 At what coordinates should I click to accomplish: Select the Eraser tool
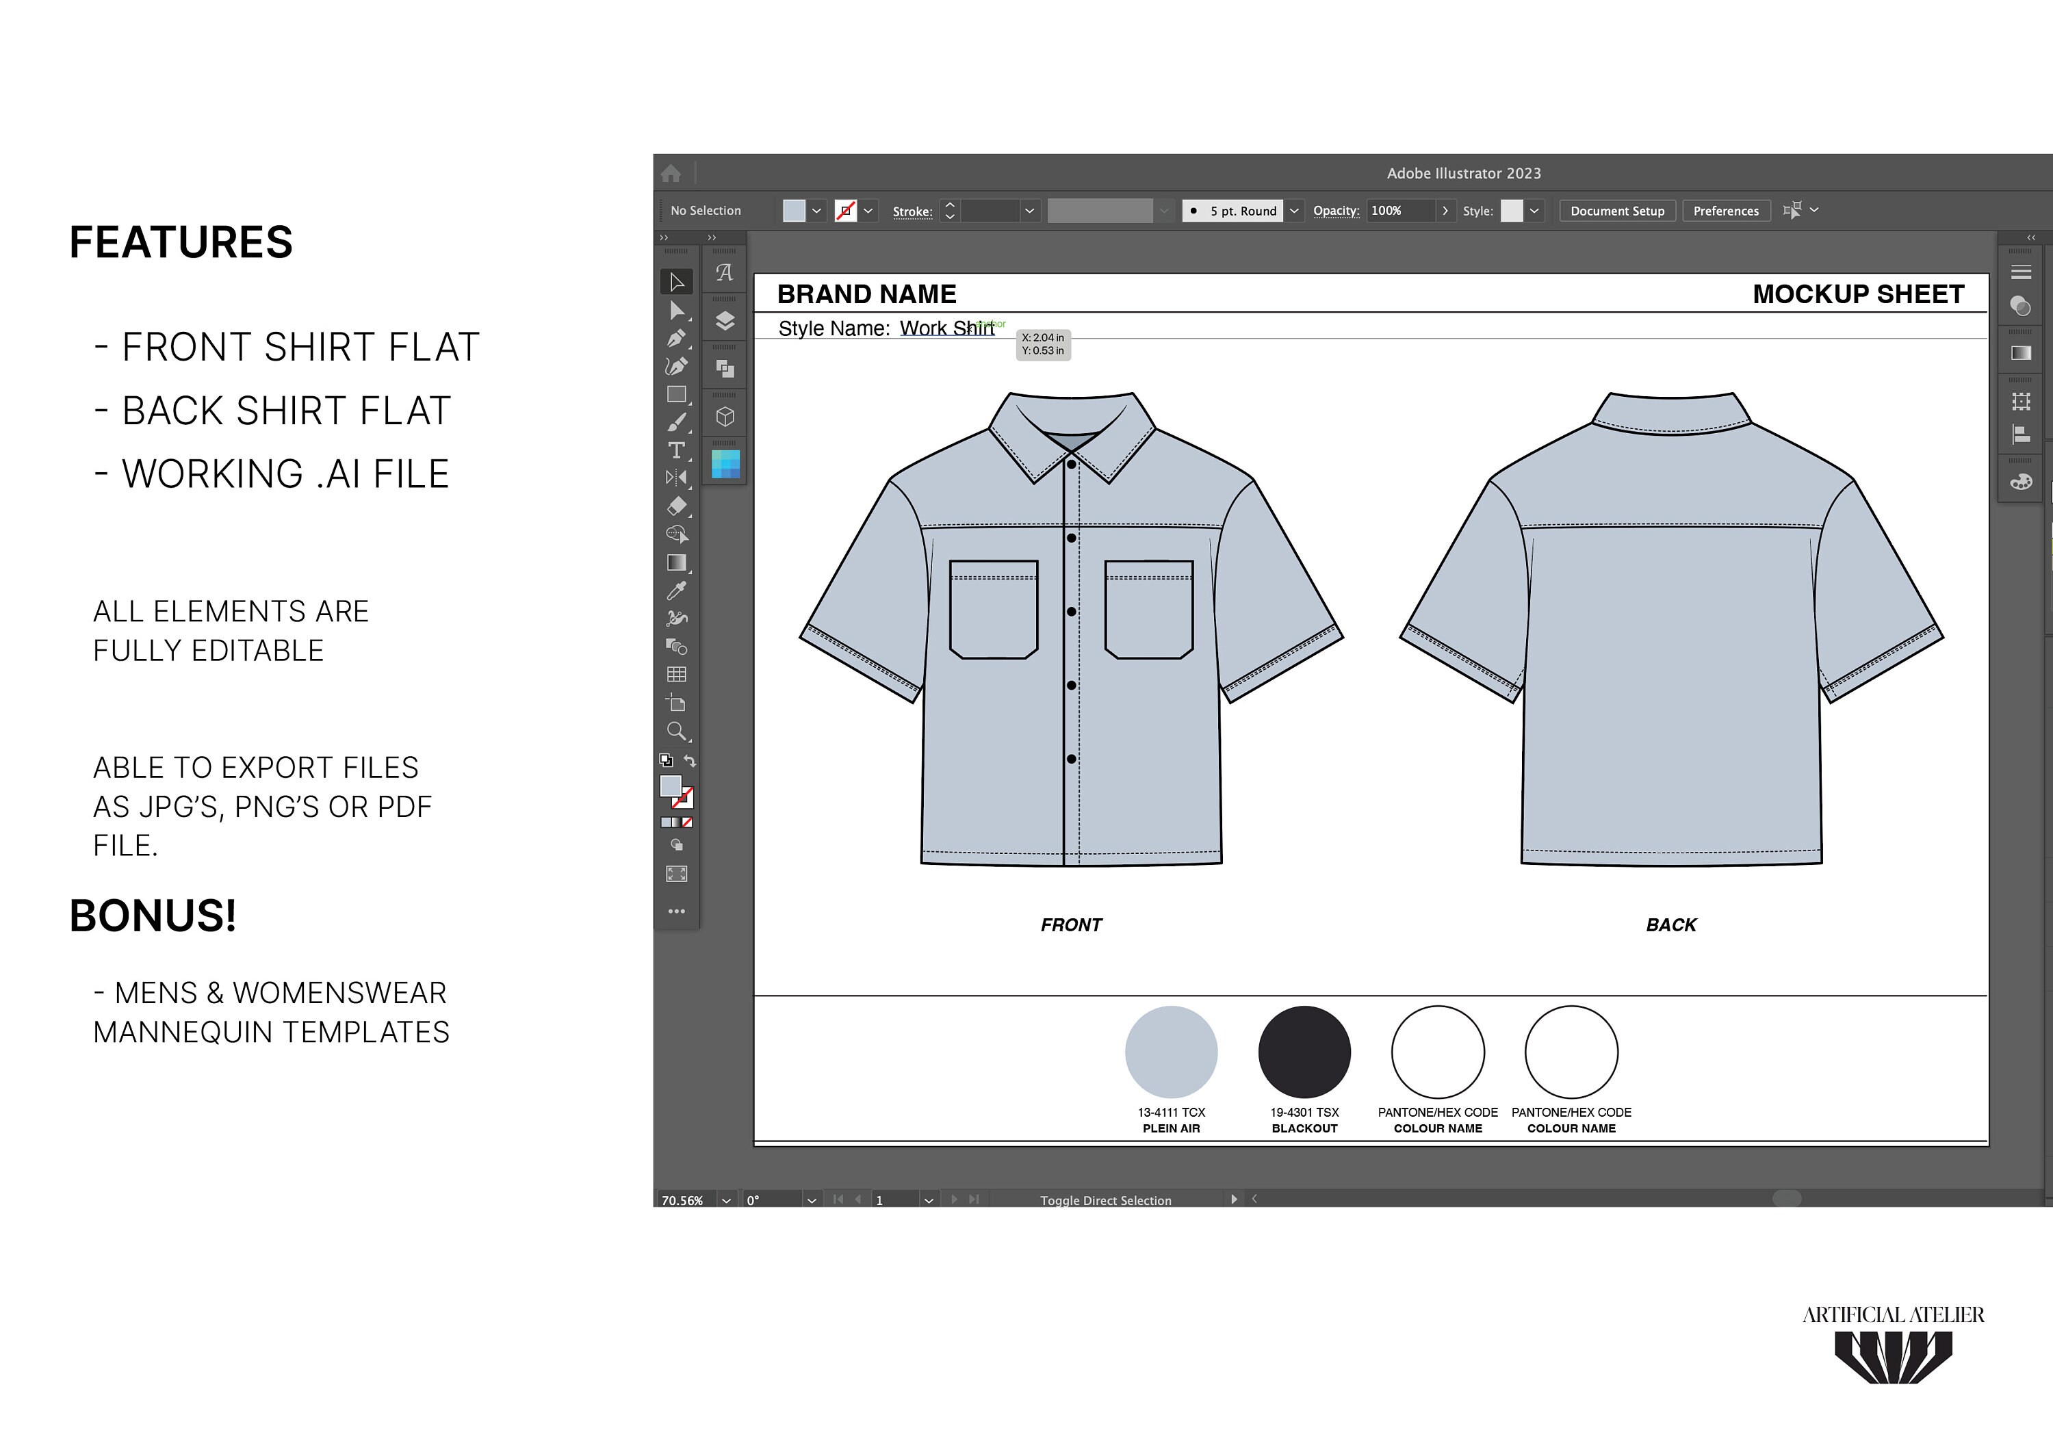(677, 504)
